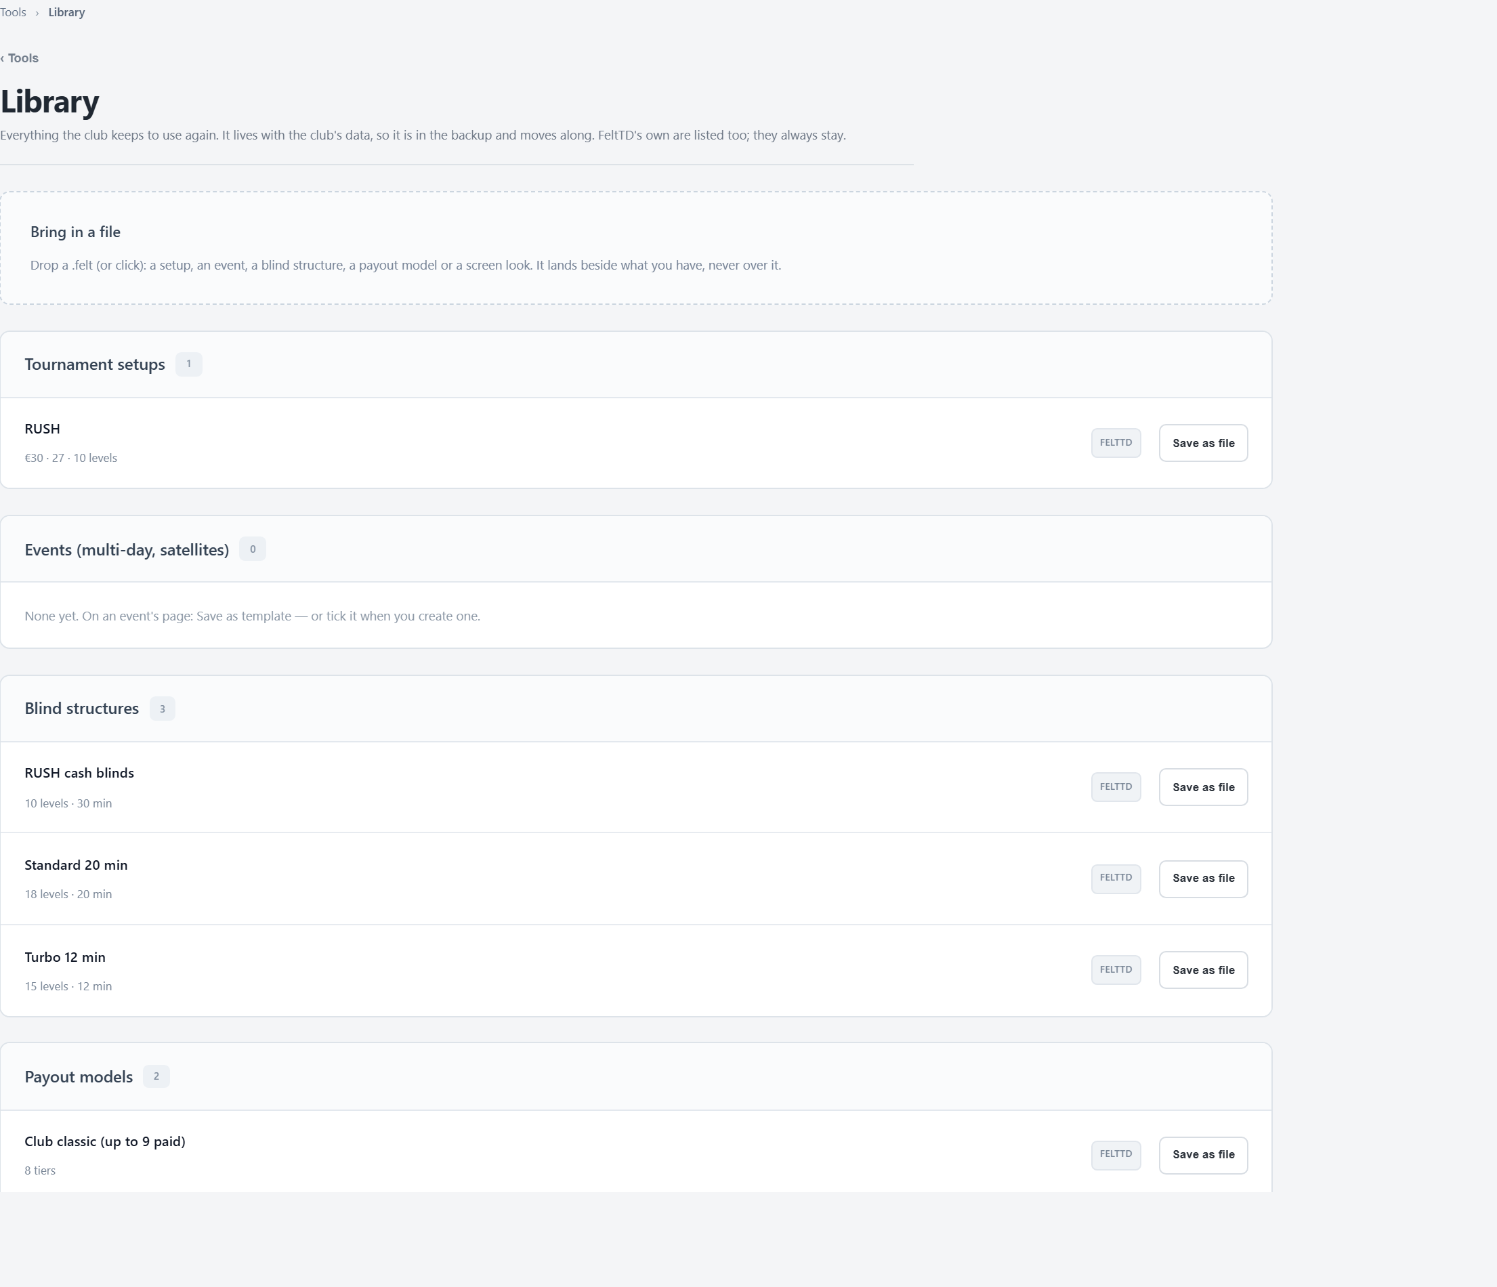Go back via the '‹ Tools' link
The width and height of the screenshot is (1497, 1287).
tap(20, 58)
